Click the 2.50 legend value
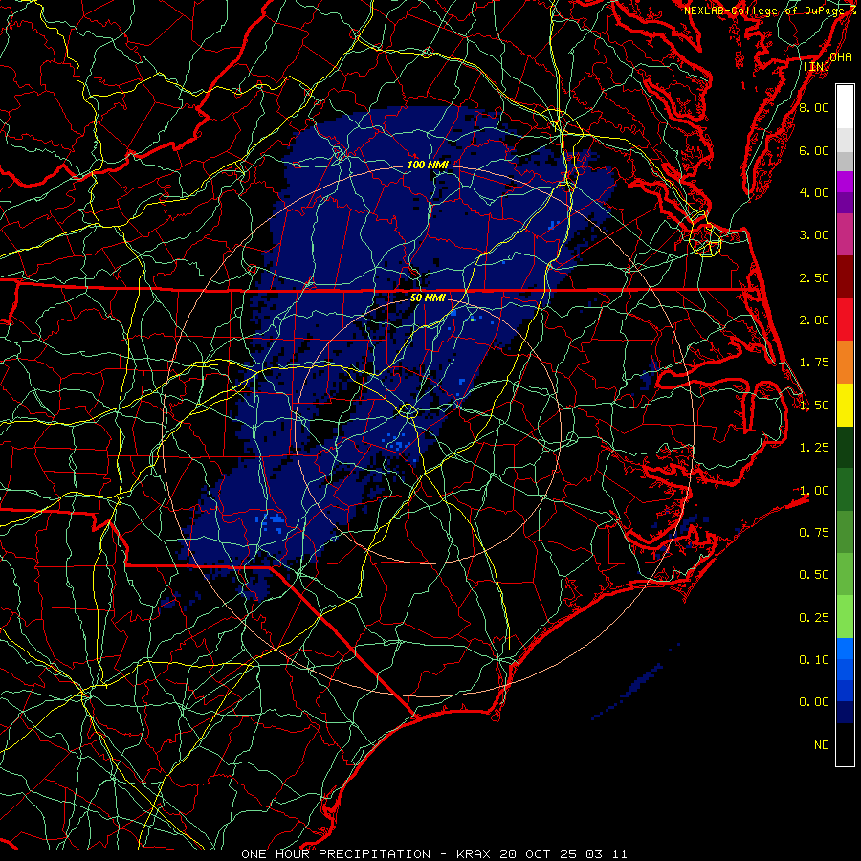The image size is (861, 861). tap(814, 277)
